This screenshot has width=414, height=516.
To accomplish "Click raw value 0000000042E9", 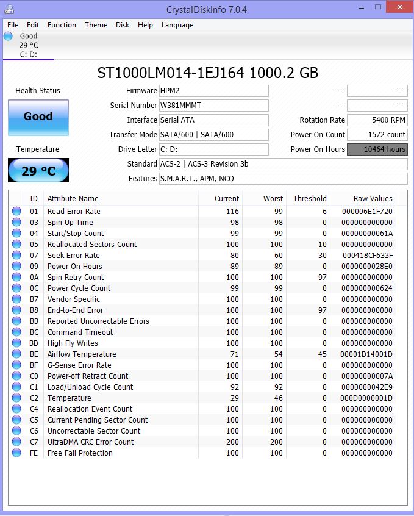I will point(367,387).
